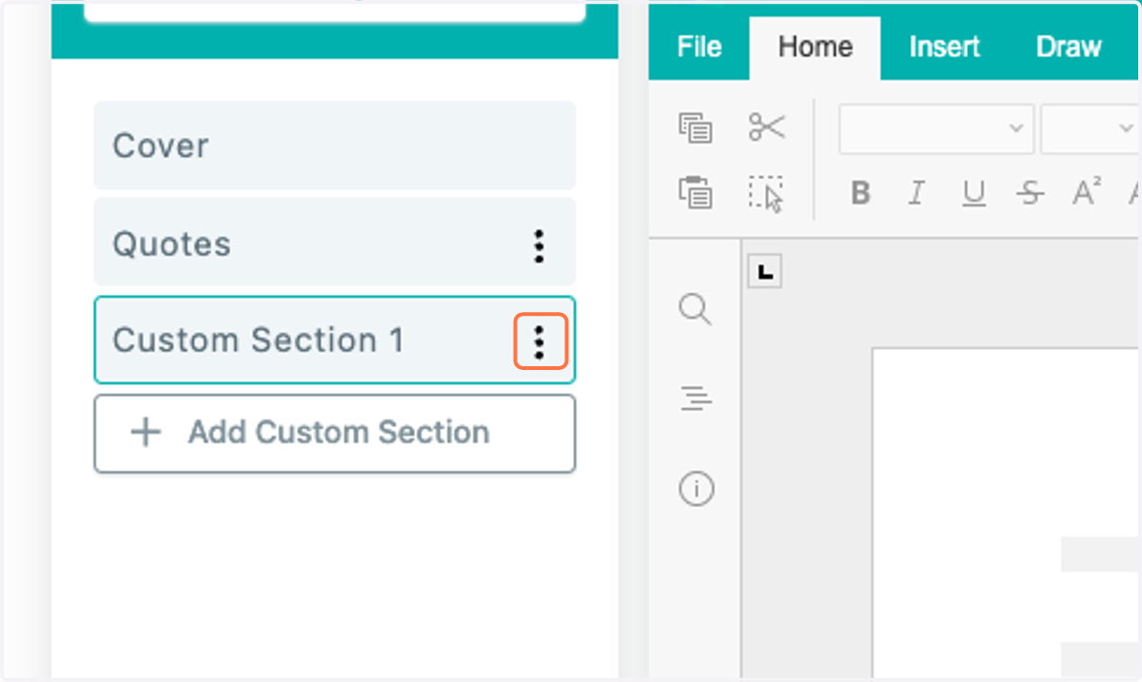Screen dimensions: 1142x682
Task: Switch to the Draw tab
Action: coord(1069,47)
